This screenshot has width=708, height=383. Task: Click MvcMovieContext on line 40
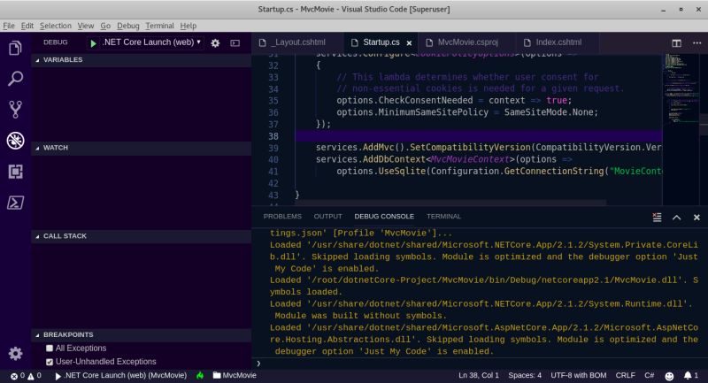point(470,159)
